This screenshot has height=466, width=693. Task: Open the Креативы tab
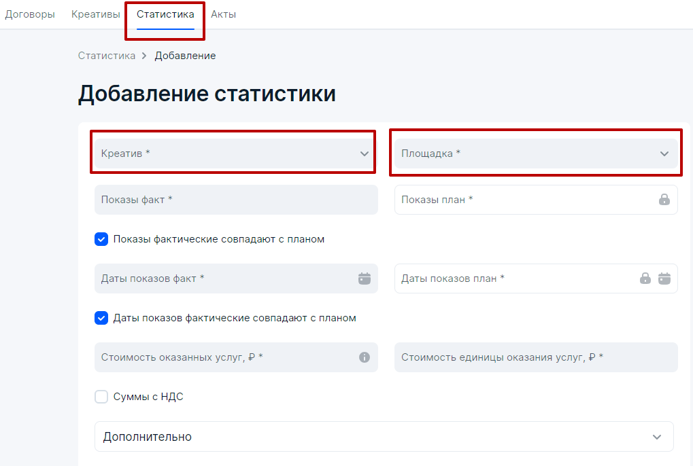coord(95,14)
